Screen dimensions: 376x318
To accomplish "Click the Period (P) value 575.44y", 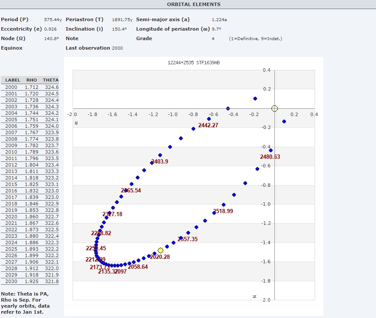I will point(53,20).
